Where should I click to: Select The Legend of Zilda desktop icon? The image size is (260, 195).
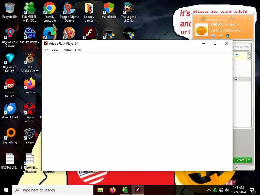point(128,12)
